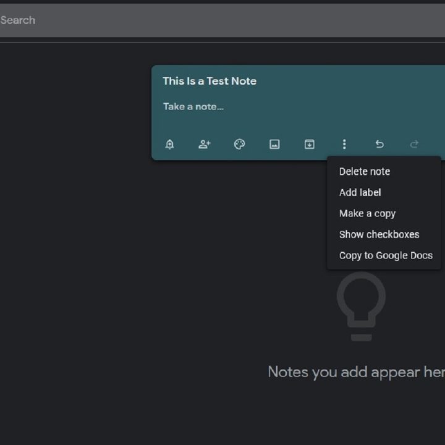Click into the Search field
Viewport: 445px width, 445px height.
[x=222, y=20]
